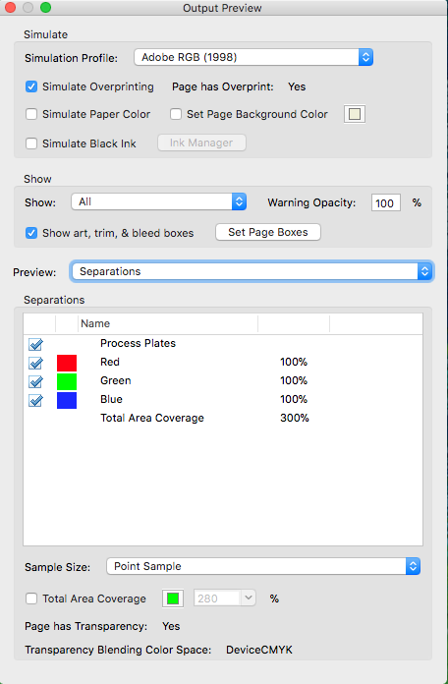Click the green color square for the Green plate
This screenshot has height=684, width=448.
coord(67,381)
